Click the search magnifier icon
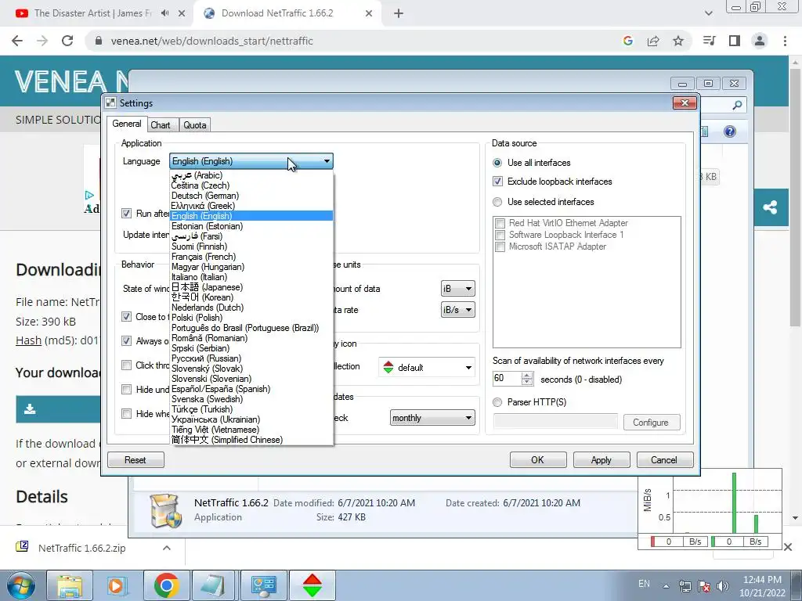This screenshot has width=802, height=601. pos(737,105)
